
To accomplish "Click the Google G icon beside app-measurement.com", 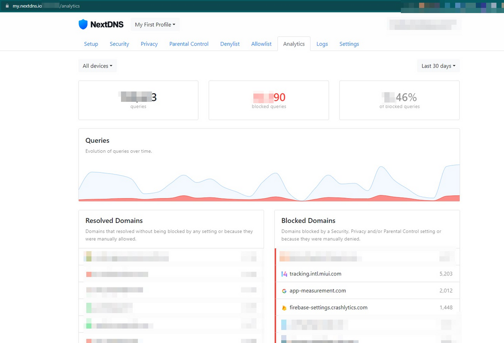I will 285,291.
